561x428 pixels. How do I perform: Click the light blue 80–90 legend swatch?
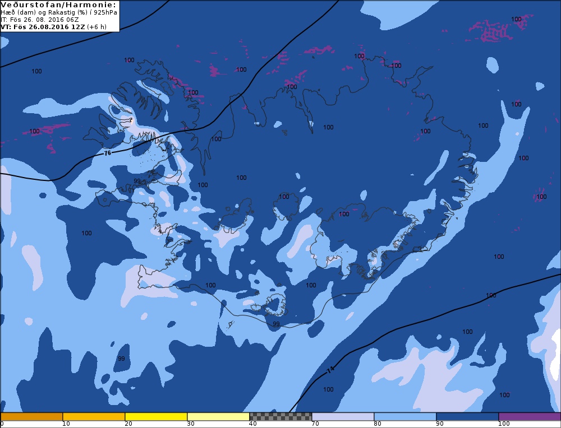[x=405, y=417]
